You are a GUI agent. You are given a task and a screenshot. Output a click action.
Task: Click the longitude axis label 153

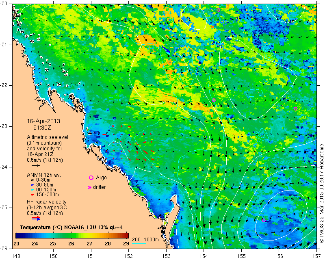coord(167,256)
